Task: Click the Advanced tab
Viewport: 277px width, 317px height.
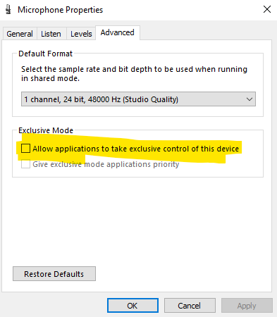Action: point(118,32)
